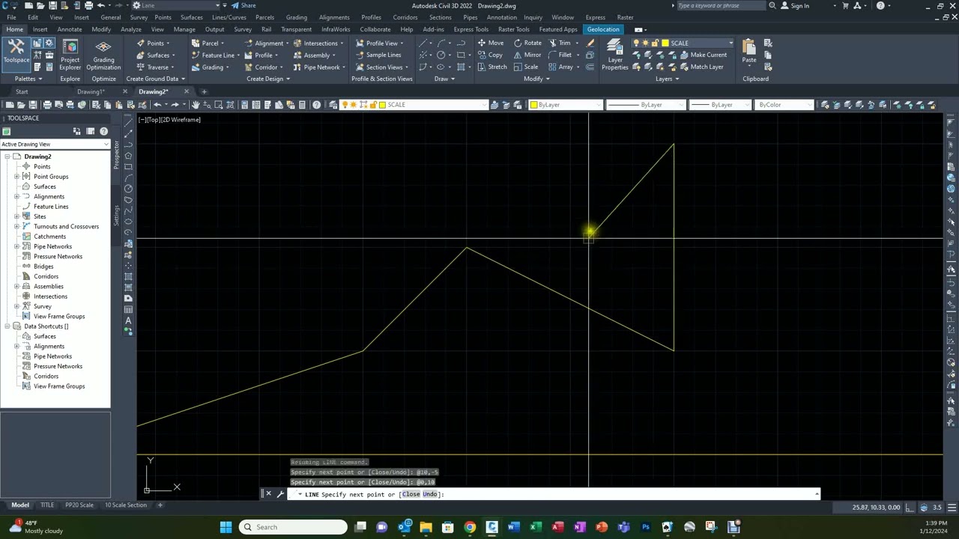Expand the Point Groups tree node
The height and width of the screenshot is (539, 959).
click(x=16, y=177)
